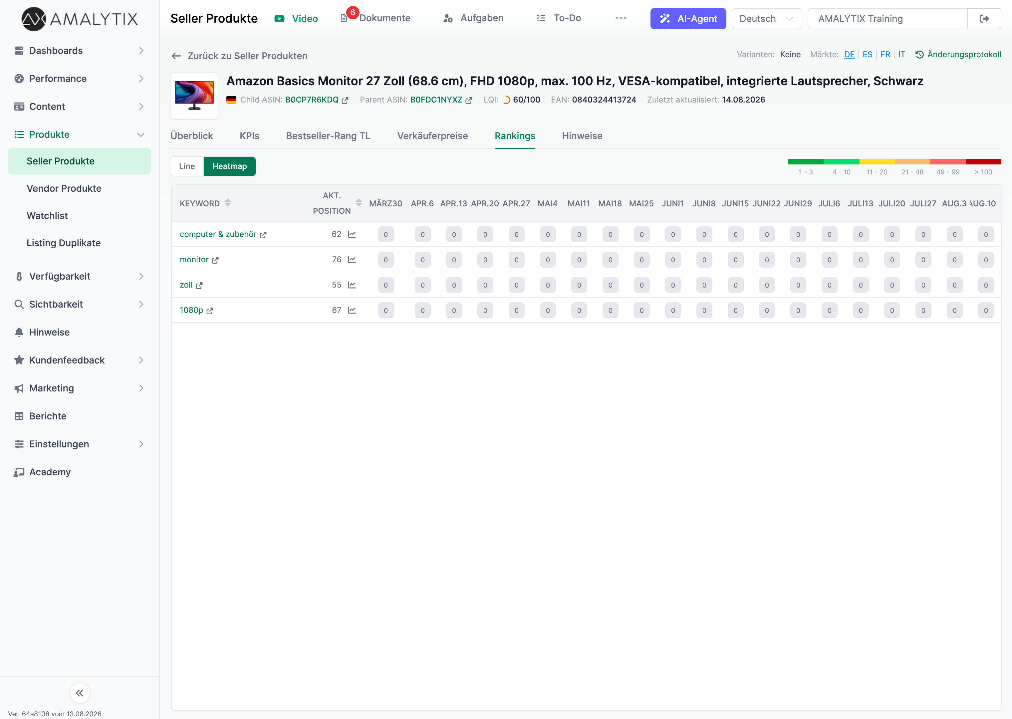
Task: Open external link for keyword 'monitor'
Action: pos(215,260)
